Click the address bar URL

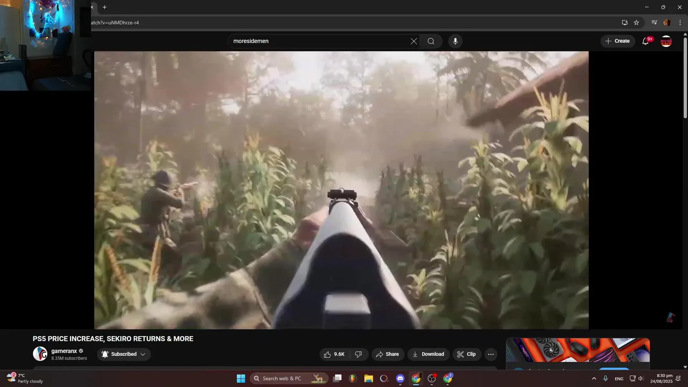pos(115,23)
